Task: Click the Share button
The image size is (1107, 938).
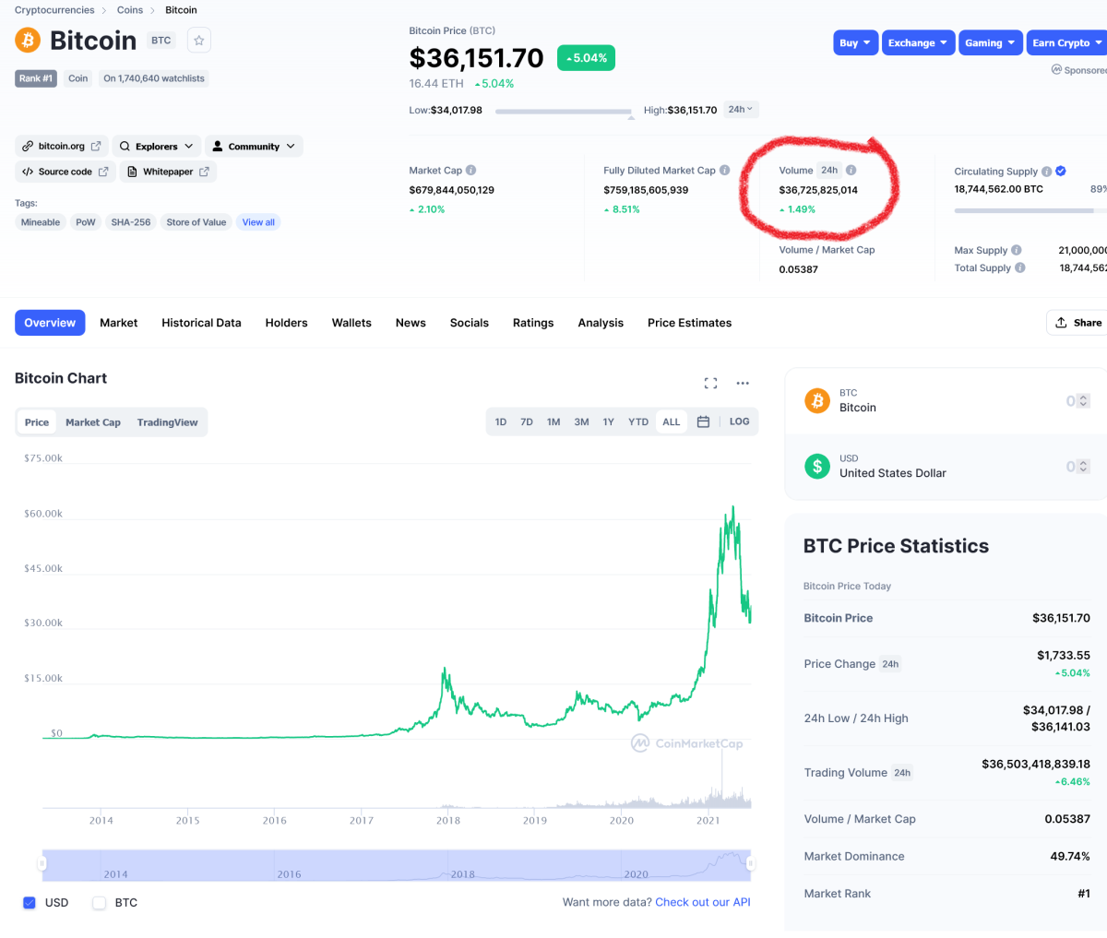Action: point(1077,323)
